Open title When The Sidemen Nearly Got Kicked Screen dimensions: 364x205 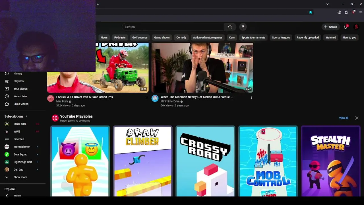197,97
